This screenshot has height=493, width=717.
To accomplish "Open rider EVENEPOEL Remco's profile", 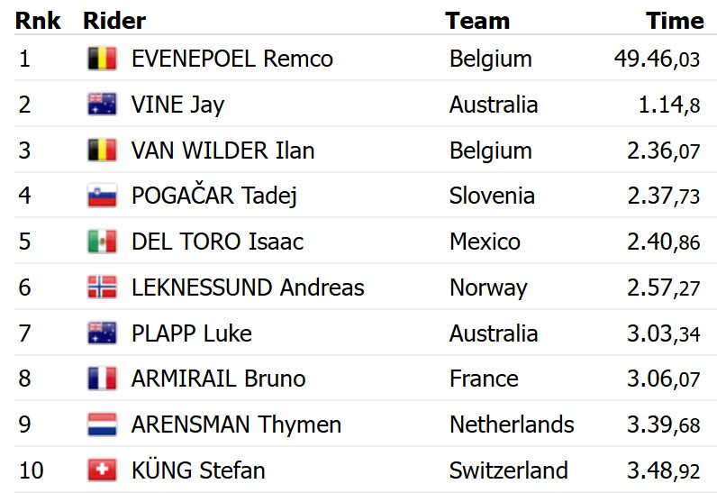I will pyautogui.click(x=231, y=59).
